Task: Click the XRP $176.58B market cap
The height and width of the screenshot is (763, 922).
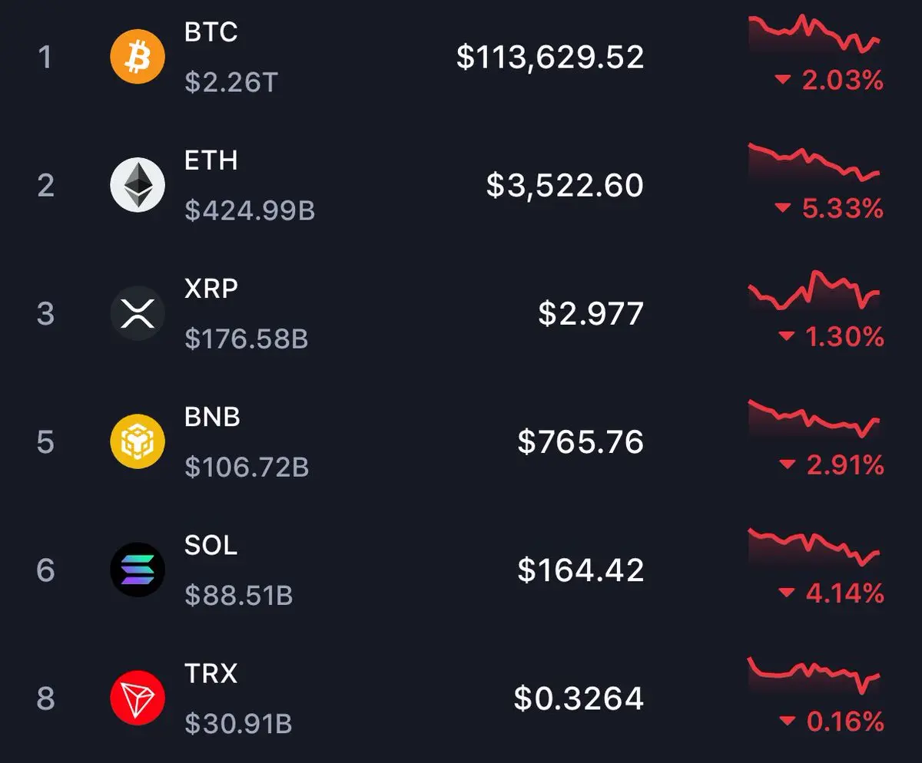Action: point(247,339)
